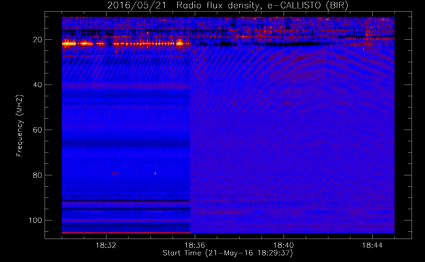This screenshot has height=262, width=425.
Task: Click the '18:32' time tick label
Action: [106, 245]
